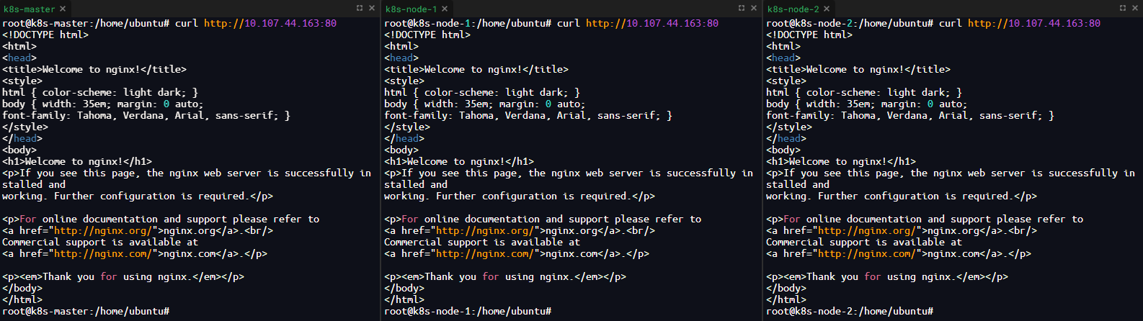This screenshot has height=321, width=1143.
Task: Open the 10.107.44.163:80 URL in the k8s-node-1 pane
Action: [x=652, y=23]
